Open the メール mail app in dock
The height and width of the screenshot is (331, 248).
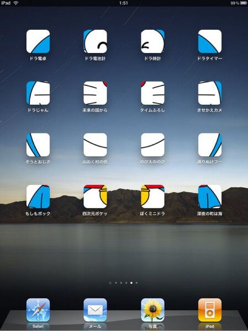[95, 310]
